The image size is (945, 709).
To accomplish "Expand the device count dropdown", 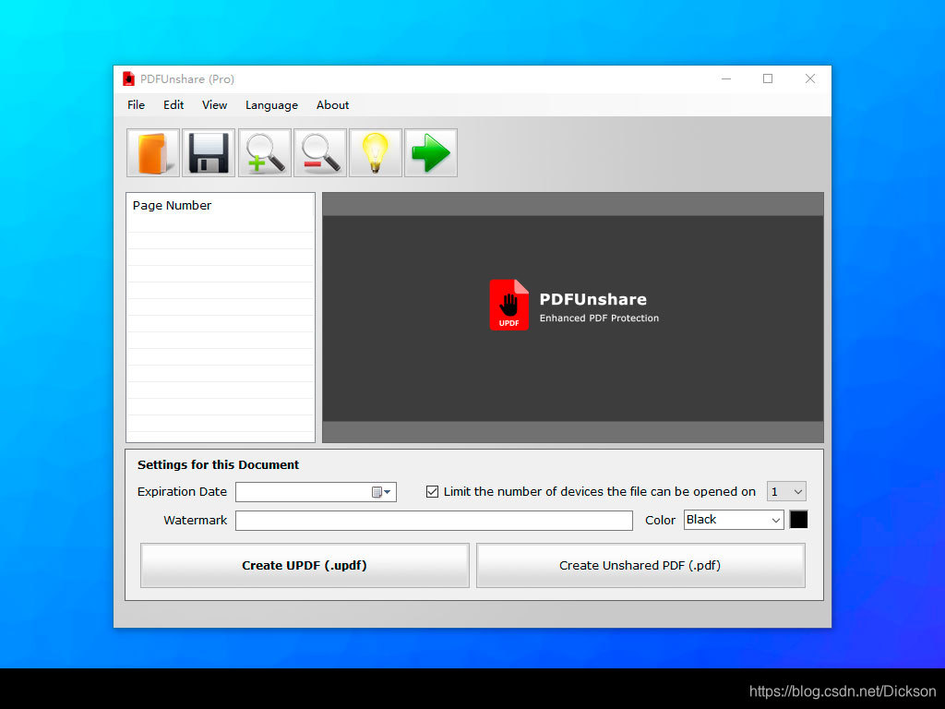I will [797, 492].
